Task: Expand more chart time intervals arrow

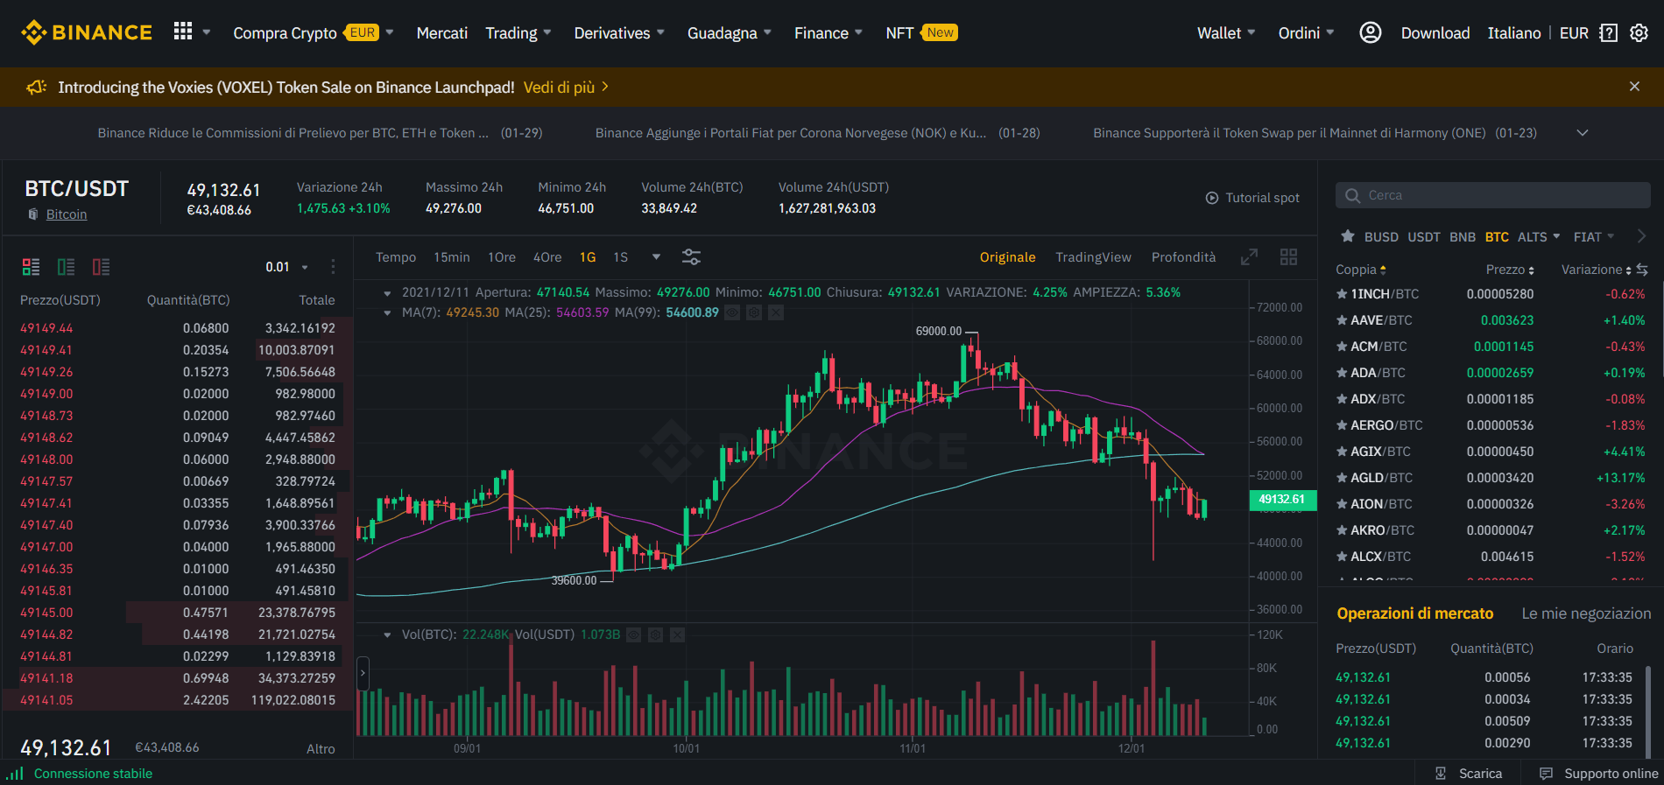Action: point(656,257)
